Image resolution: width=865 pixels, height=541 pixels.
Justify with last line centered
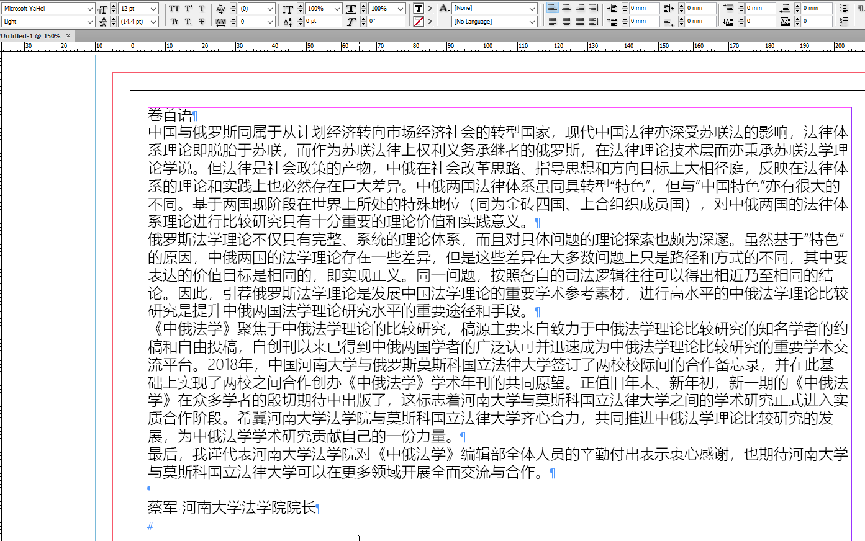point(566,22)
